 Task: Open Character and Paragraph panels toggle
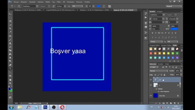pos(110,6)
